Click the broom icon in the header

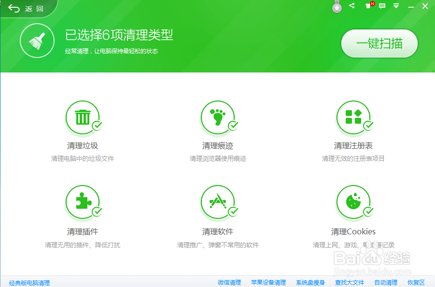pos(37,41)
